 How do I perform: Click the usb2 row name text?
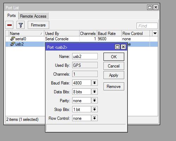(x=19, y=44)
